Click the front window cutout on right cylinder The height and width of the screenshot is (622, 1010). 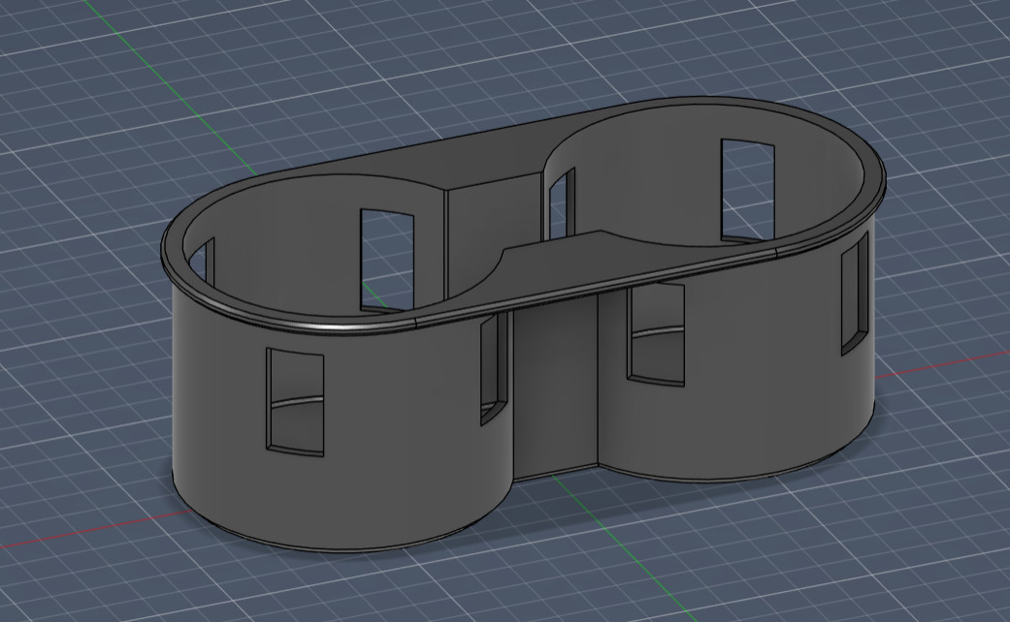point(656,333)
